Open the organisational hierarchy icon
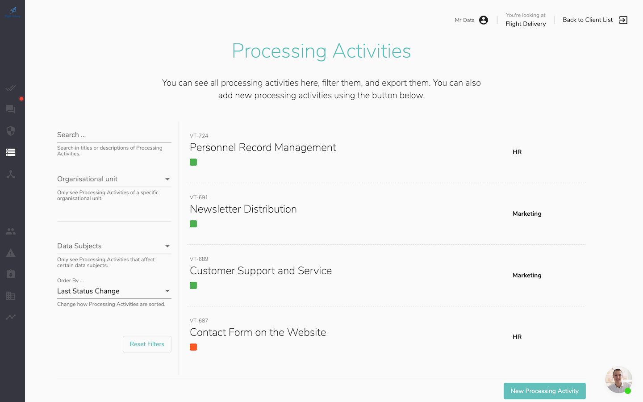Viewport: 643px width, 402px height. 11,174
